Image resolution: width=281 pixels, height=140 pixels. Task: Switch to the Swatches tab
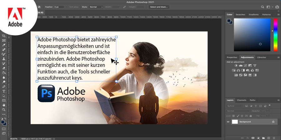[x=240, y=14]
